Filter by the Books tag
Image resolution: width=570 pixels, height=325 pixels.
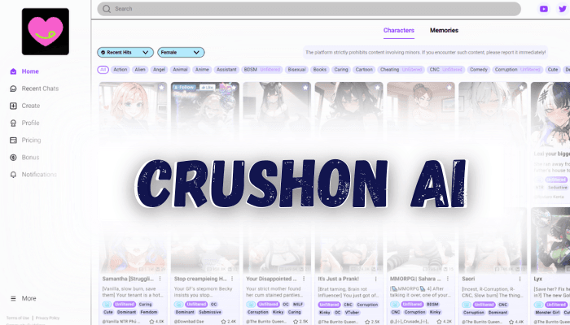pyautogui.click(x=320, y=70)
